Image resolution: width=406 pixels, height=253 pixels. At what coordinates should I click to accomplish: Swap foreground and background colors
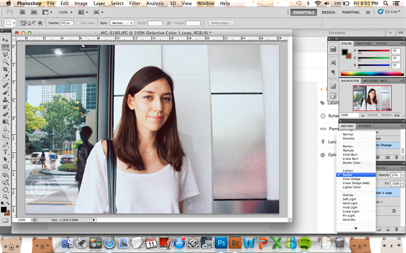click(x=8, y=203)
